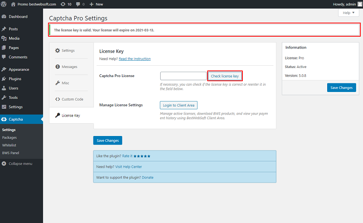Click the plus icon next to New

pyautogui.click(x=92, y=4)
